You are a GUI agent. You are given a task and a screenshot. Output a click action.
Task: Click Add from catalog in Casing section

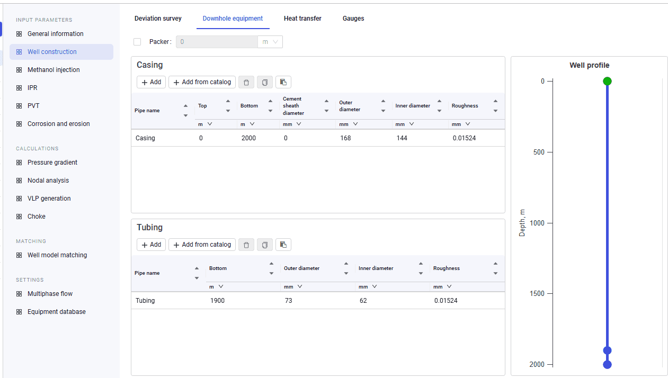point(202,82)
